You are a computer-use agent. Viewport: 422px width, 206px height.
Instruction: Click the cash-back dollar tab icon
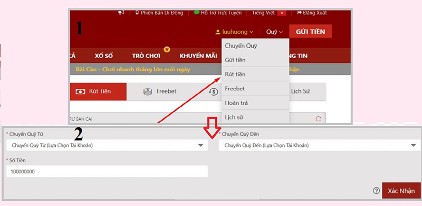coord(214,92)
